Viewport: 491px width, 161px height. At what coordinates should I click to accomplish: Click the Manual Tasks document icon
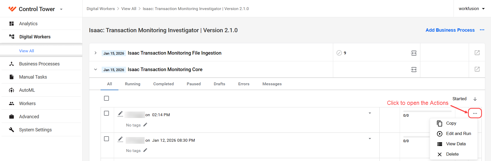tap(11, 77)
